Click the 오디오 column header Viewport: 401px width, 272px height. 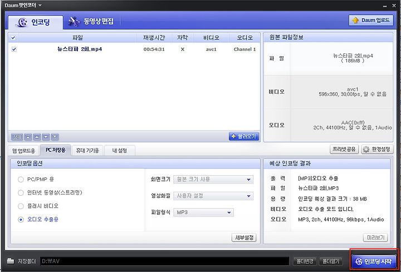[x=244, y=38]
